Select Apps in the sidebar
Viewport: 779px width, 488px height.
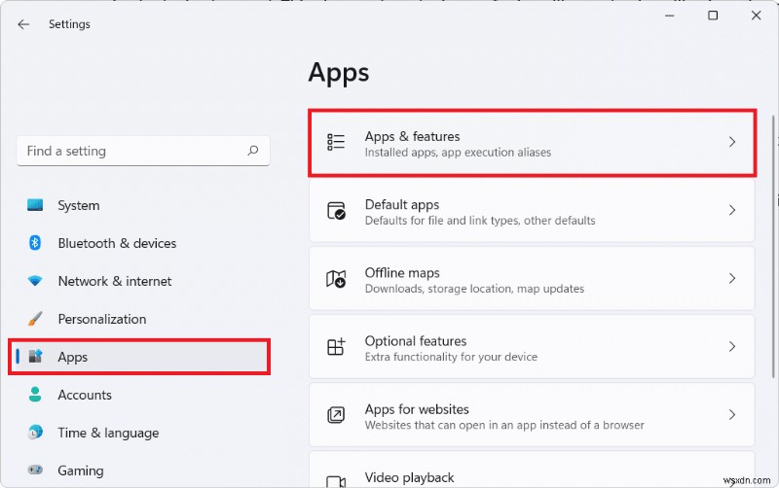coord(73,357)
